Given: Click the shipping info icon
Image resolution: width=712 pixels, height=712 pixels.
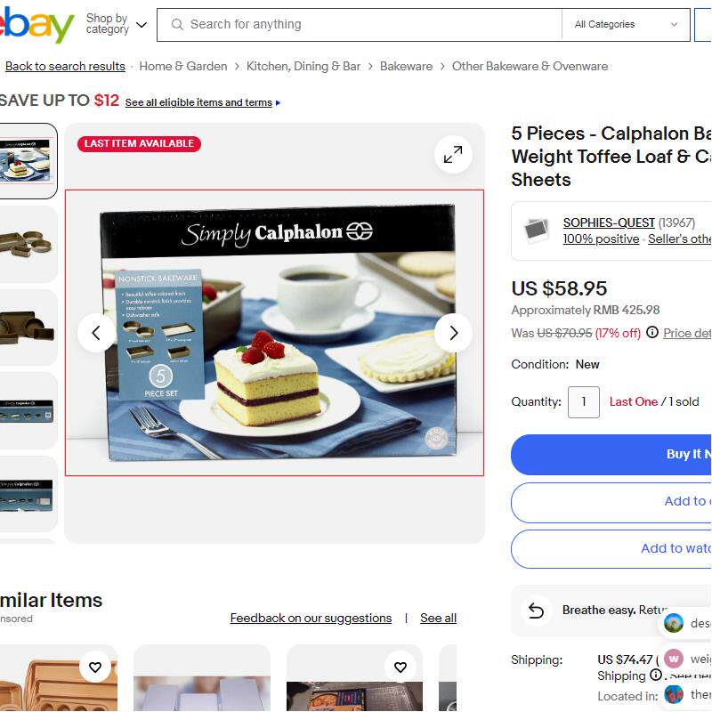Looking at the screenshot, I should [x=656, y=675].
